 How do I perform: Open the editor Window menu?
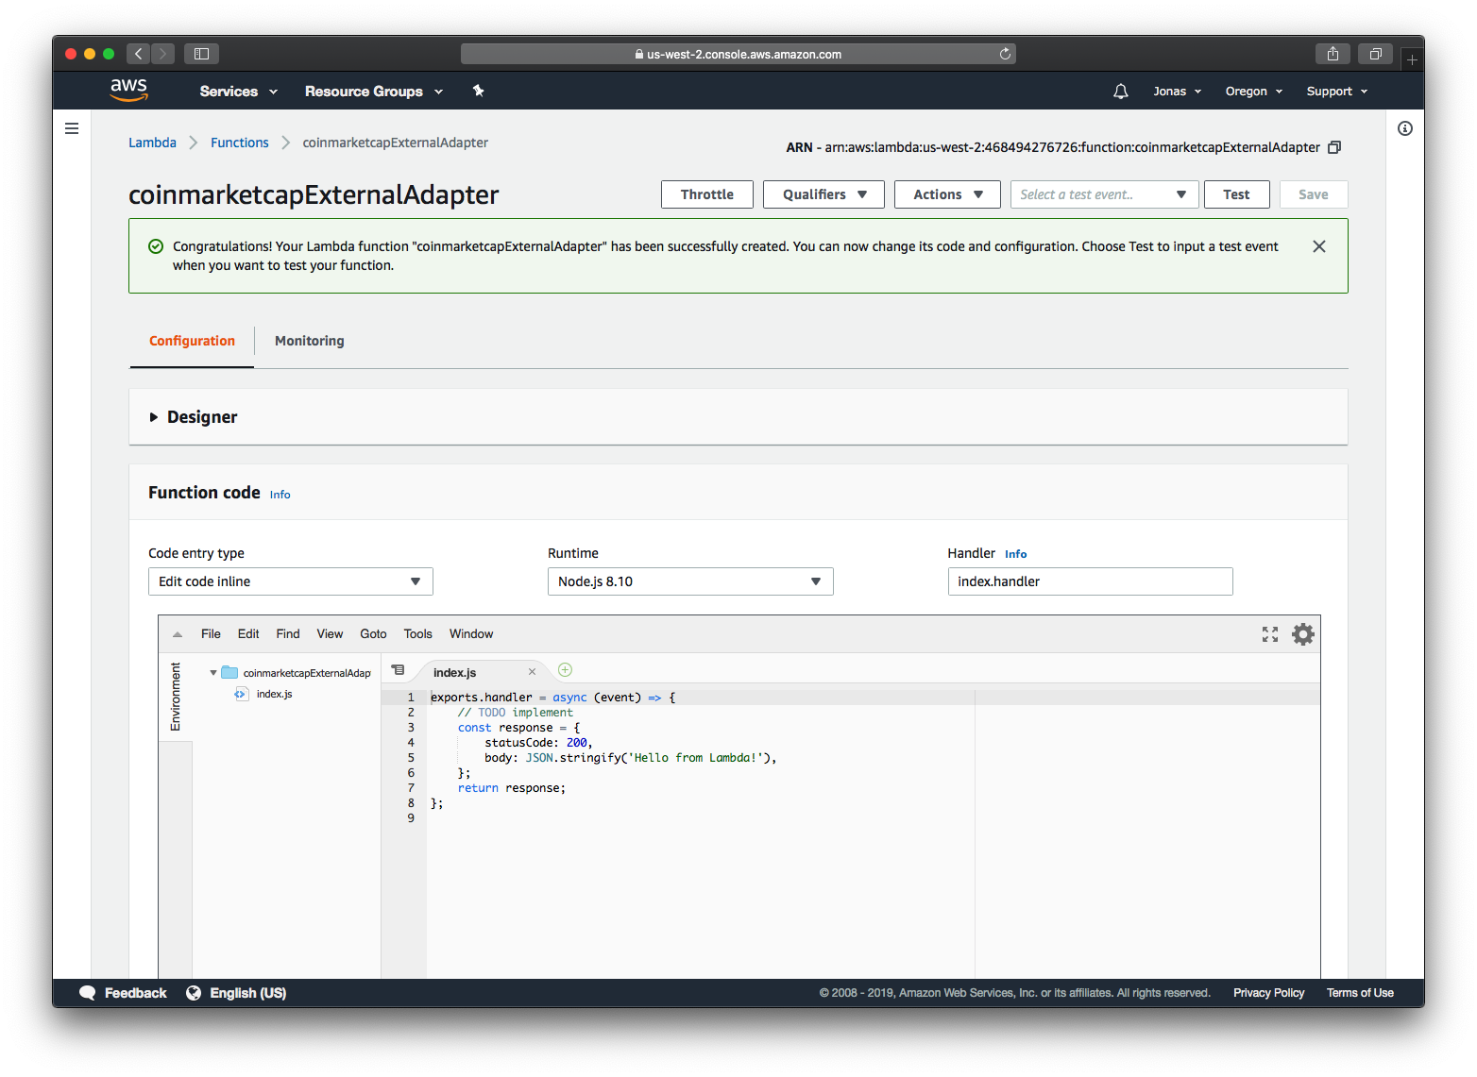click(471, 634)
